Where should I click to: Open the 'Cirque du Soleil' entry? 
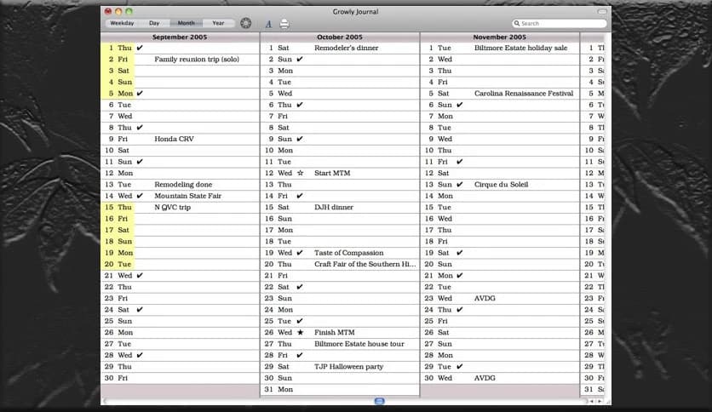click(502, 184)
